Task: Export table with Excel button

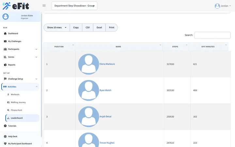Action: (x=99, y=27)
